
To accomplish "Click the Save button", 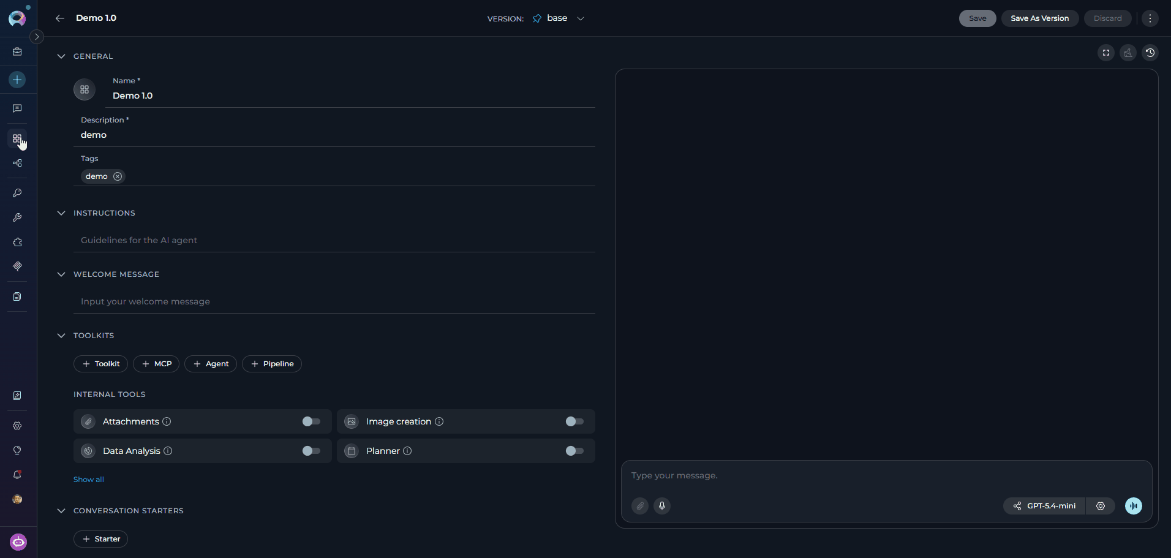I will point(977,18).
